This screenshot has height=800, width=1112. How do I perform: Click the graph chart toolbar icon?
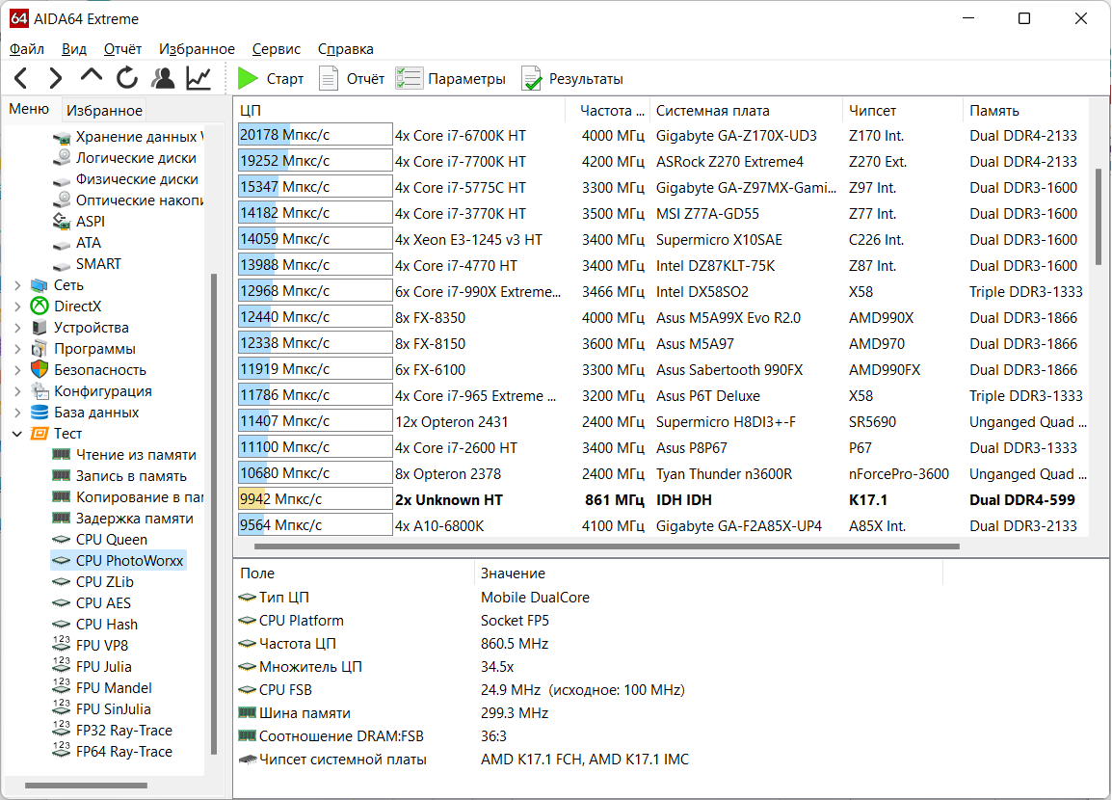click(x=199, y=79)
